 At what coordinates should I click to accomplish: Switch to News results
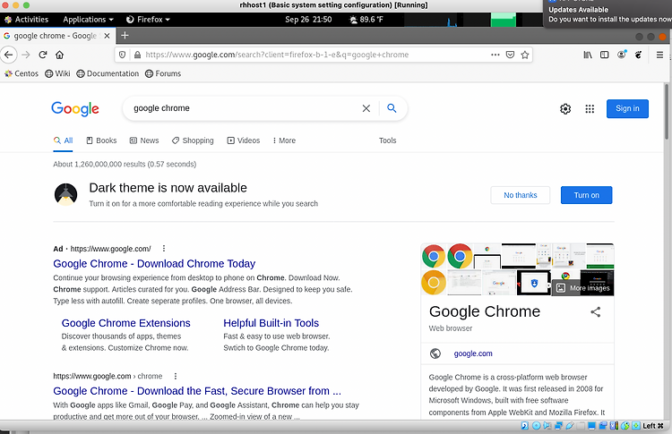(144, 140)
